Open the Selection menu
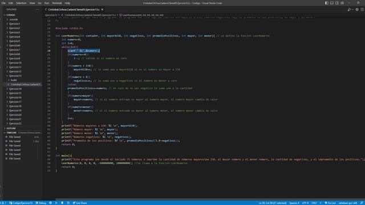The width and height of the screenshot is (365, 205). click(21, 3)
